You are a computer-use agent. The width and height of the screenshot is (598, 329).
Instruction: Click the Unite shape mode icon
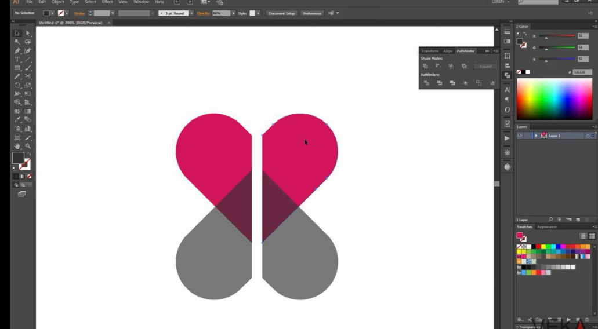click(x=425, y=67)
